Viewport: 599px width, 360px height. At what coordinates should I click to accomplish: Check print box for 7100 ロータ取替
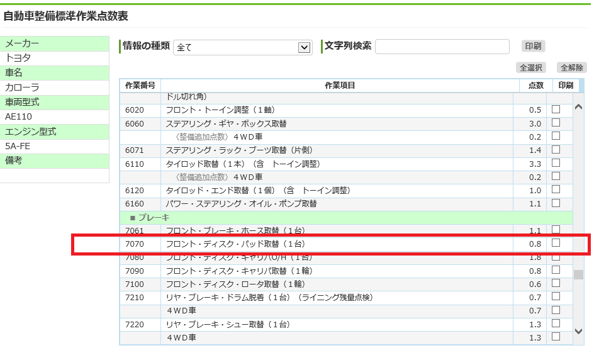click(x=556, y=283)
